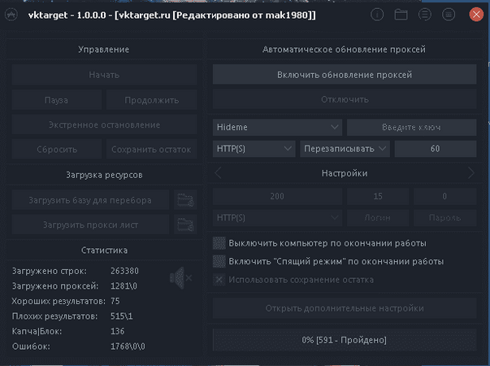Click the Начать button
Viewport: 490px width, 366px height.
[104, 75]
